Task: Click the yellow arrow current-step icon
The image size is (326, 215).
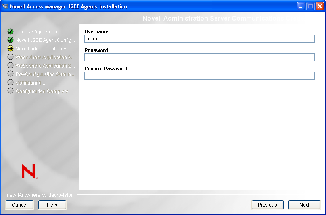Action: coord(10,48)
